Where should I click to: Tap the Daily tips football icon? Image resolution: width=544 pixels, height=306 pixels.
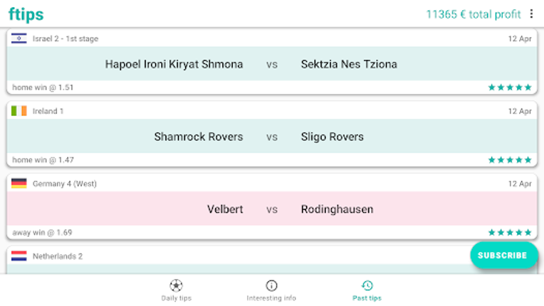point(176,285)
